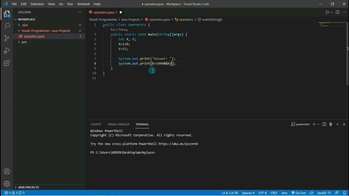The image size is (349, 196).
Task: Switch to the TERMINAL tab
Action: [142, 124]
